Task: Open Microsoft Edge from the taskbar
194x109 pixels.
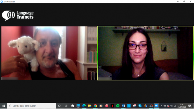Action: [x=84, y=106]
